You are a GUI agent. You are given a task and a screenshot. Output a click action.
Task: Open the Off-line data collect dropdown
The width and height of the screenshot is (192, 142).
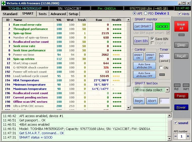[167, 90]
